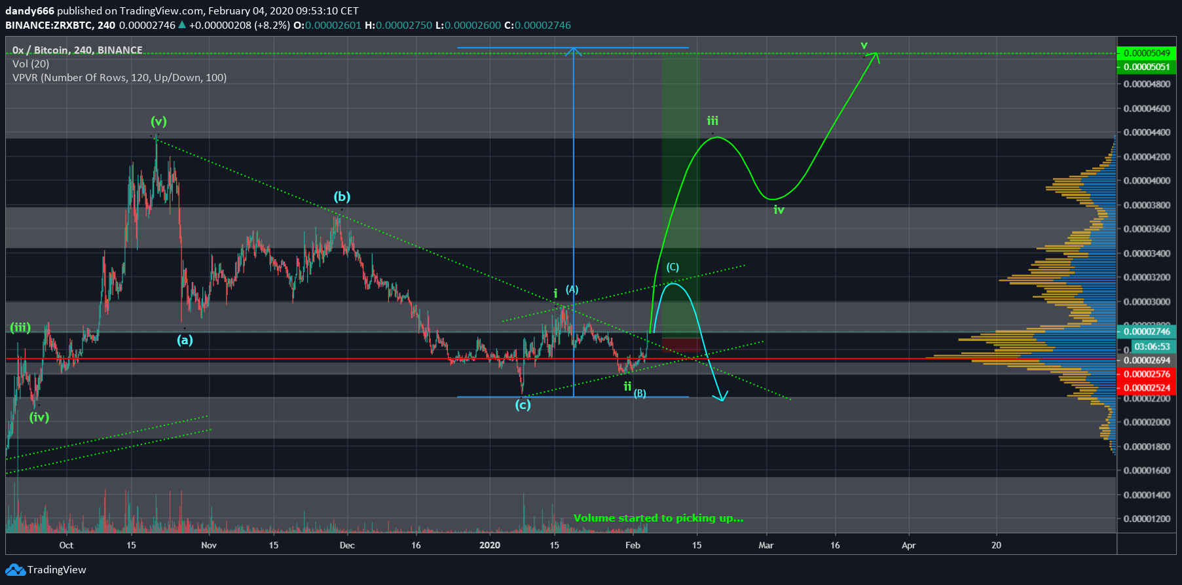Click the green 0.00005051 price label
Image resolution: width=1182 pixels, height=585 pixels.
tap(1146, 67)
